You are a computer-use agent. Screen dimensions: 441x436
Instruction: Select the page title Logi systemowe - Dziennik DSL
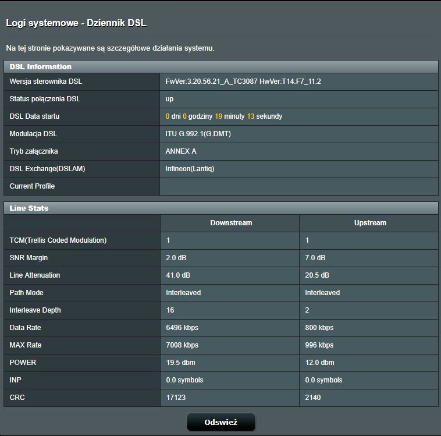click(x=76, y=23)
